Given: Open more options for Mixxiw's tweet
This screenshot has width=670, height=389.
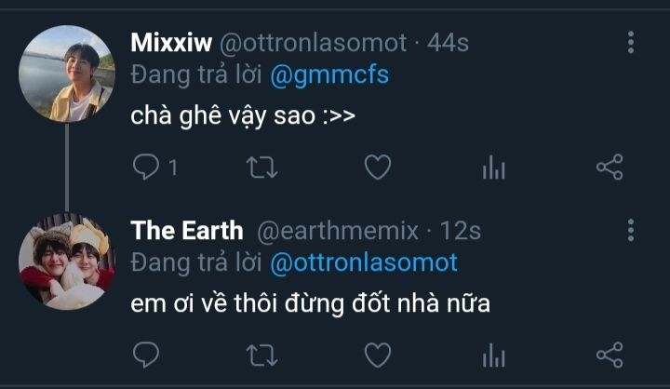Looking at the screenshot, I should point(631,43).
